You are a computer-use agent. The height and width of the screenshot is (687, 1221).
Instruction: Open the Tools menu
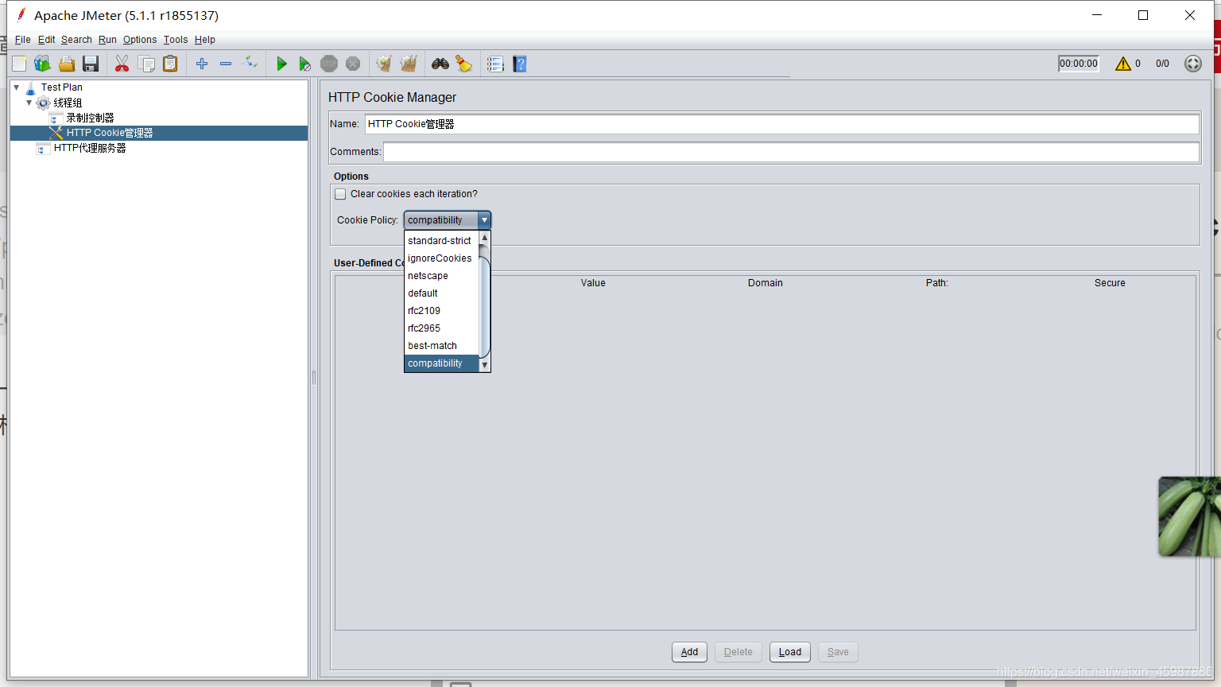(x=176, y=40)
